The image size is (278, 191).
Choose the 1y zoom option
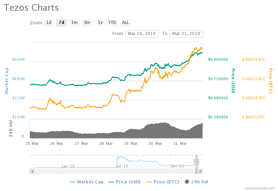click(x=100, y=23)
